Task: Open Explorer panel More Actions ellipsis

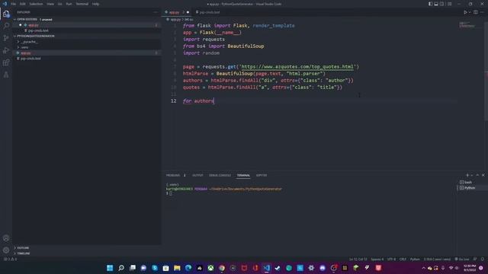Action: click(156, 12)
